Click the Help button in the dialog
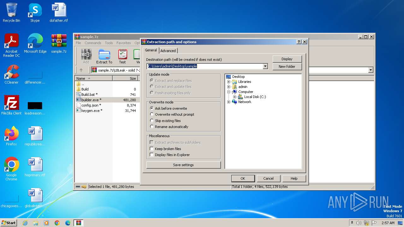 point(294,178)
